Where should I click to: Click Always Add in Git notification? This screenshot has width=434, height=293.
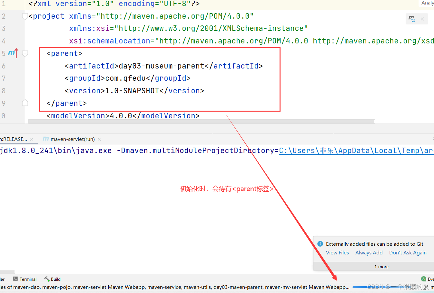tap(369, 252)
